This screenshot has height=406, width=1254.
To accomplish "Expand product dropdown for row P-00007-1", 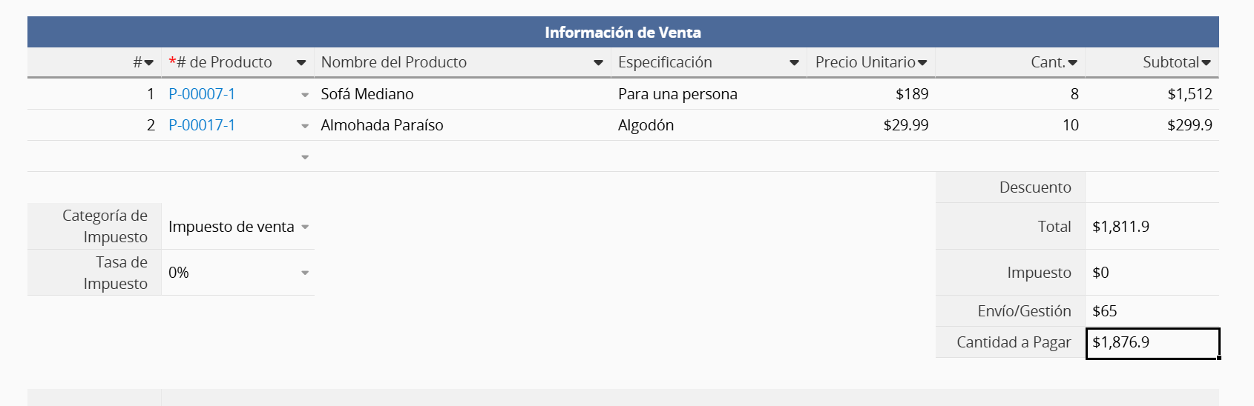I will point(305,95).
